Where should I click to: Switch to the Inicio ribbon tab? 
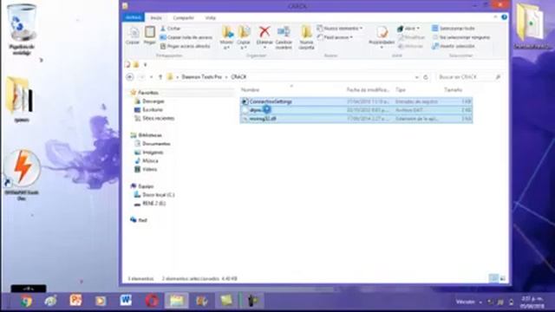[x=156, y=17]
